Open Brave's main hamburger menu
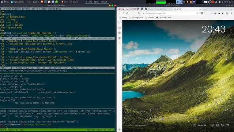 231,14
